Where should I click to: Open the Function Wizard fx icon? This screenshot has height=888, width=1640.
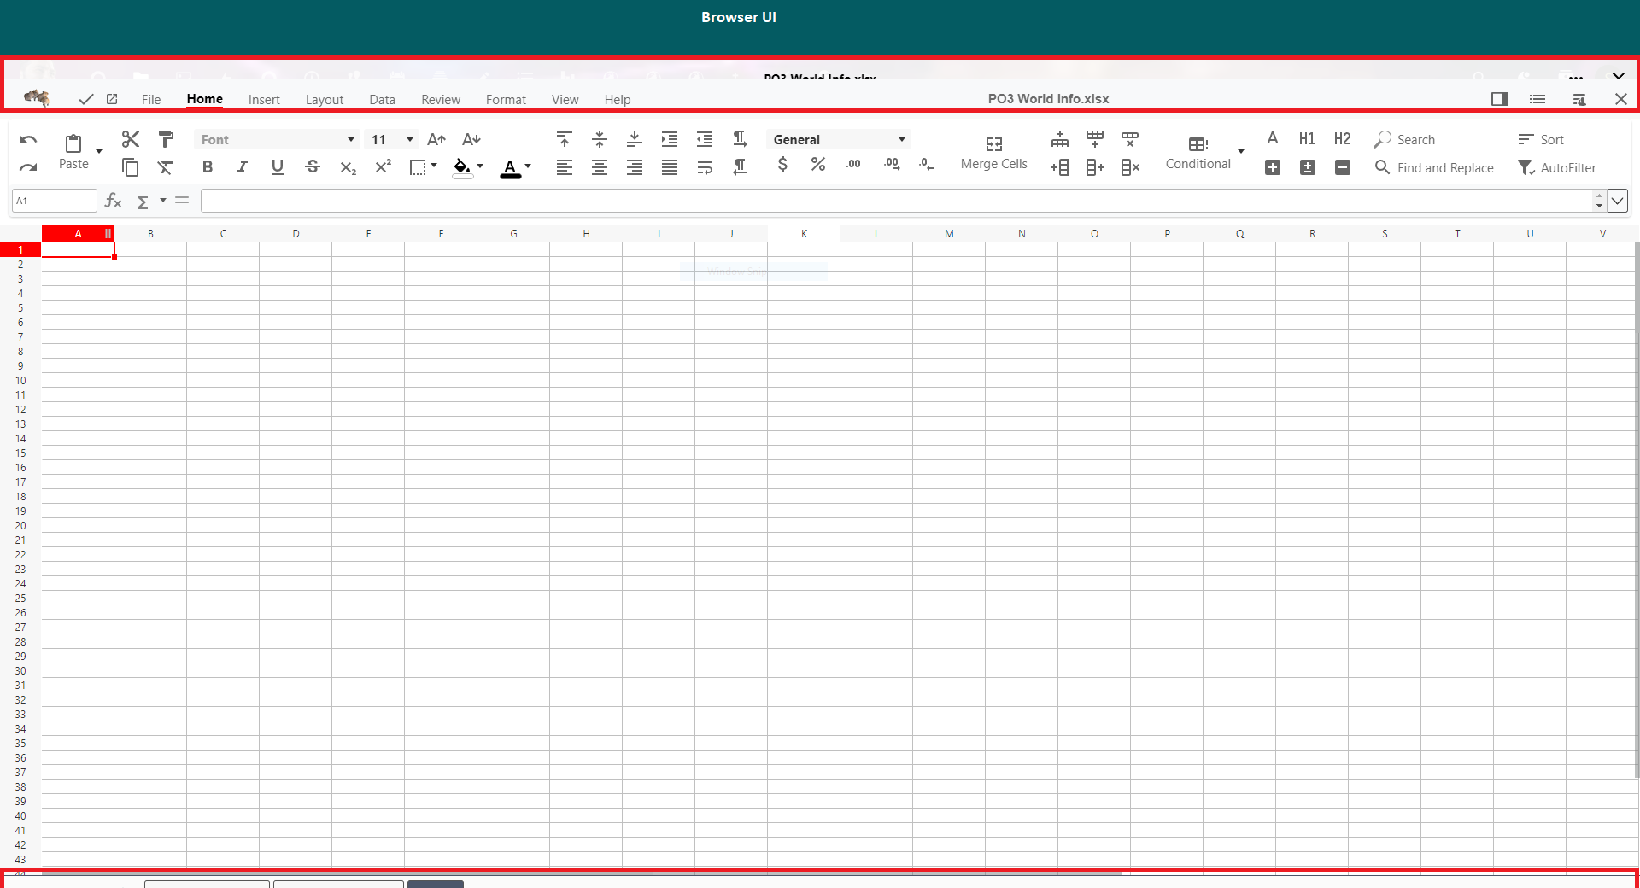pyautogui.click(x=113, y=201)
